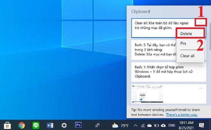Screen dimensions: 211x130
Task: Choose Clear all in the clipboard menu
Action: coord(187,56)
